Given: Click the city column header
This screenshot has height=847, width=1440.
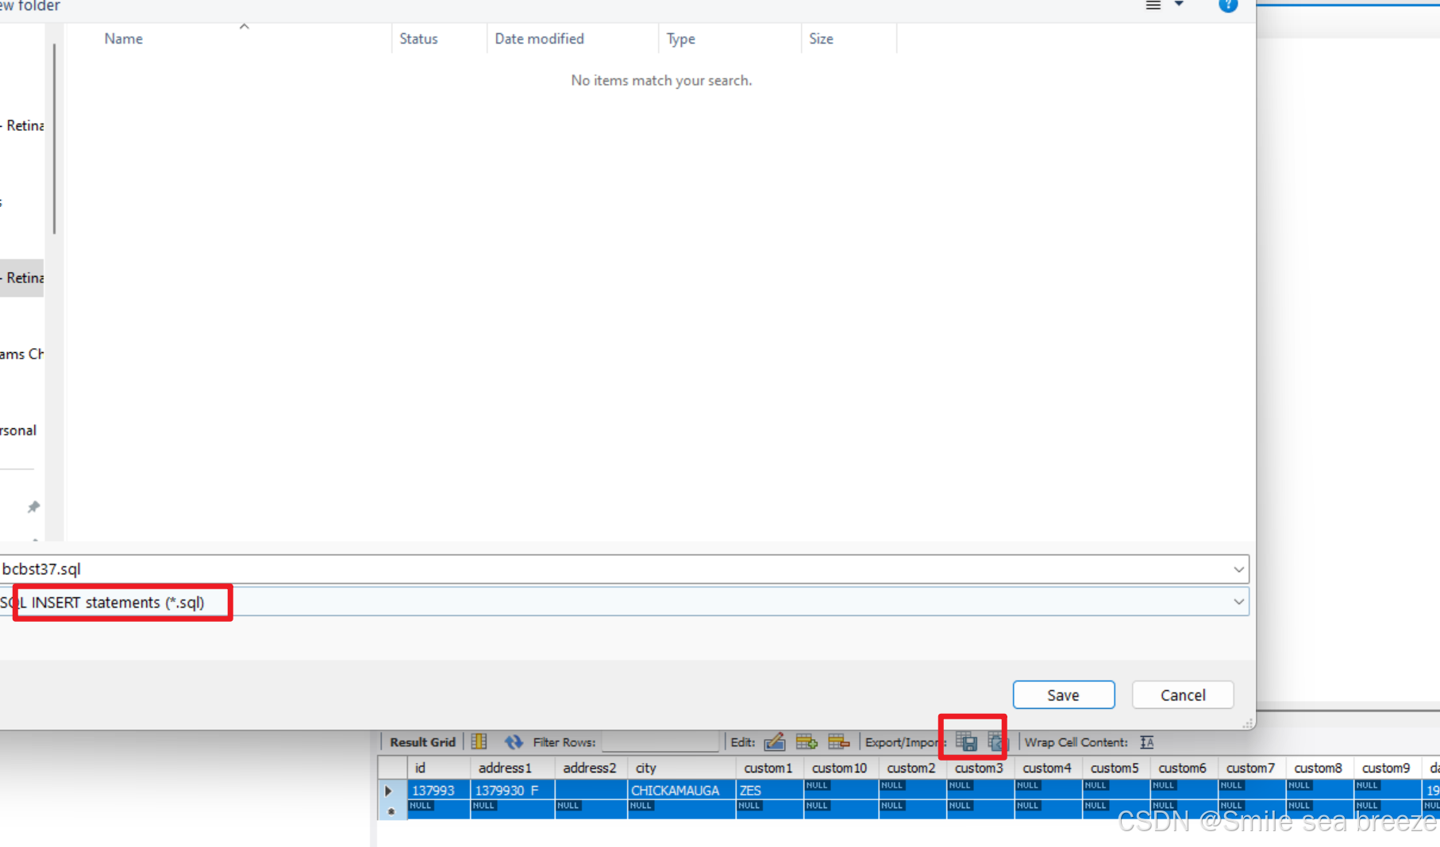Looking at the screenshot, I should point(682,768).
